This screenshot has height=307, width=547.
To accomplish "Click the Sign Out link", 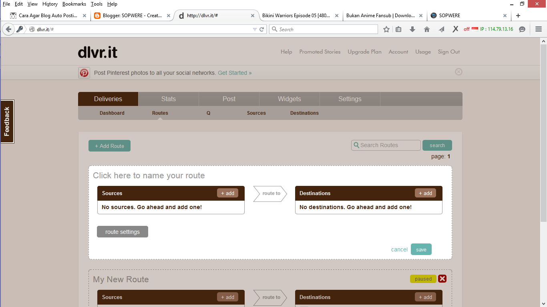I will coord(449,52).
